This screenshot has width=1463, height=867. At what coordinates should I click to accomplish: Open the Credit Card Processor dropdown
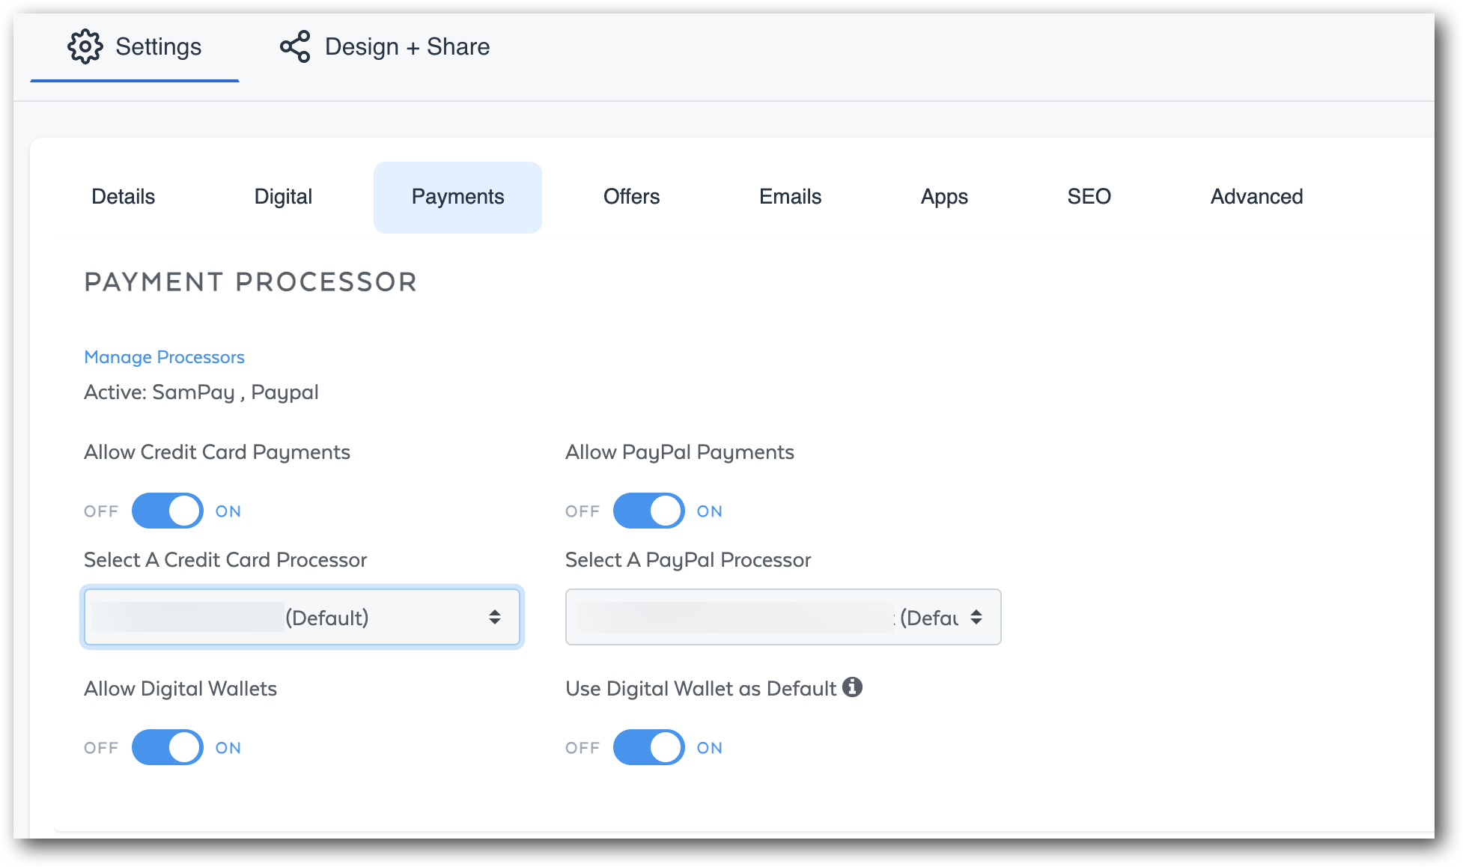click(301, 617)
